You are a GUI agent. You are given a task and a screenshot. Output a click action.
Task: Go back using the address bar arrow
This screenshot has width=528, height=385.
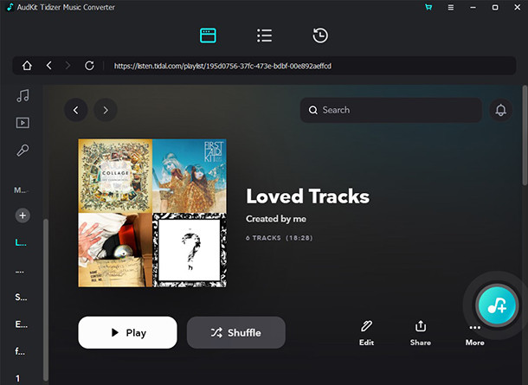49,65
